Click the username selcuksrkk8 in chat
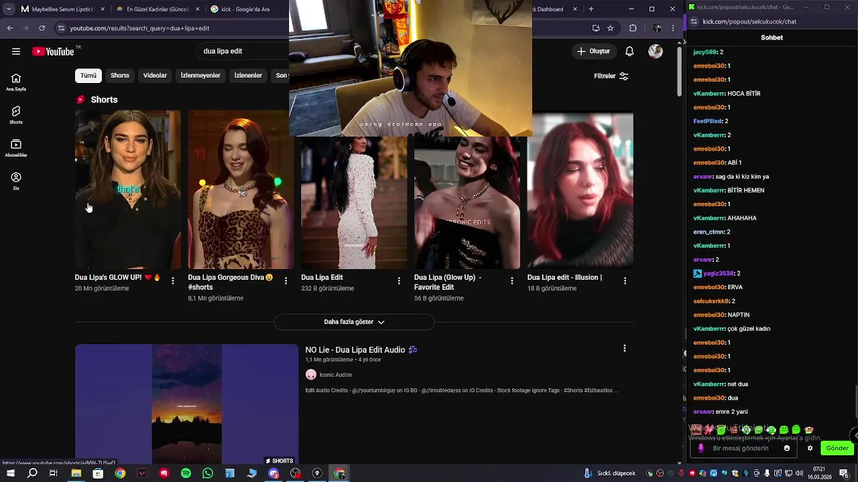 coord(711,301)
